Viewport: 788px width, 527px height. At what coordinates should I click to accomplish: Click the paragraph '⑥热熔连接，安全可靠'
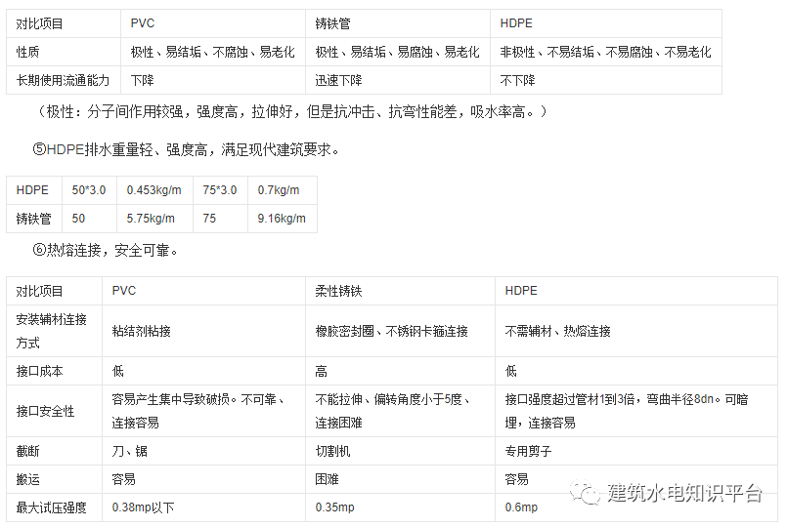(x=105, y=250)
